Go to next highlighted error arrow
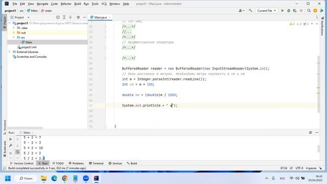This screenshot has width=327, height=184. point(317,24)
